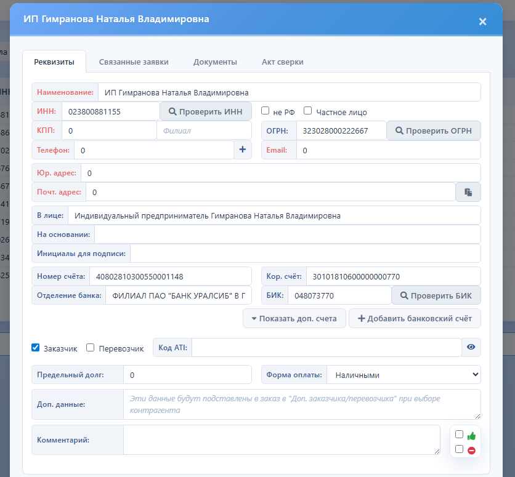
Task: Open the Документы tab
Action: [215, 62]
